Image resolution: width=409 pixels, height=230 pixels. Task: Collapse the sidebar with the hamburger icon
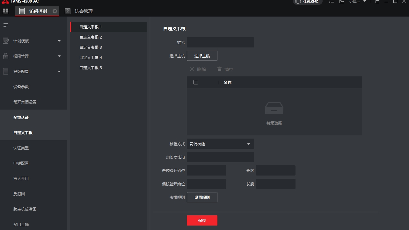[x=6, y=25]
